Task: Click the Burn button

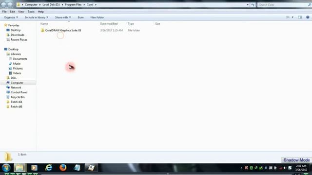Action: 80,17
